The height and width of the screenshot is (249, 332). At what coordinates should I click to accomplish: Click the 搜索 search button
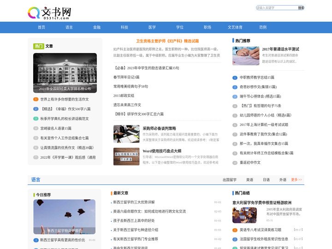pos(301,8)
